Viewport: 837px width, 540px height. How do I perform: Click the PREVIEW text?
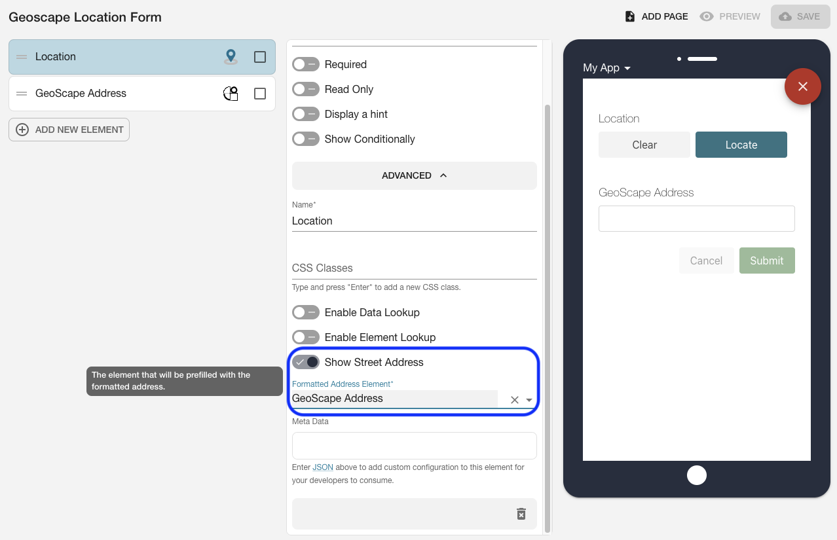coord(740,16)
